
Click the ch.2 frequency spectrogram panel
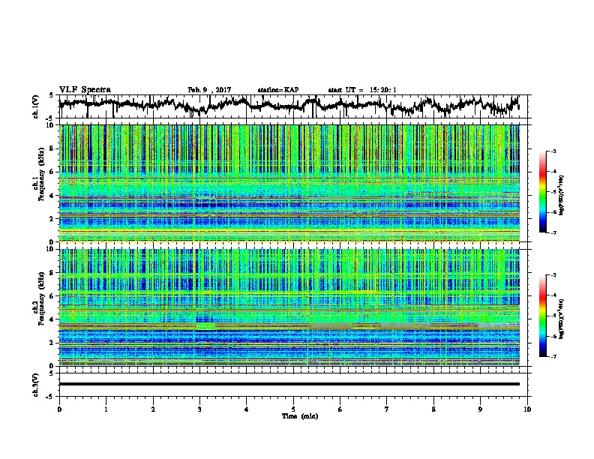[x=289, y=307]
